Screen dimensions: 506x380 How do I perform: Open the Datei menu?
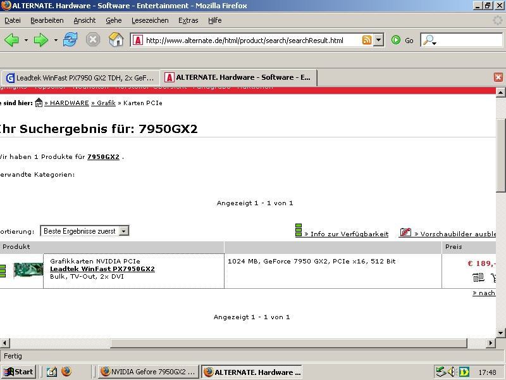(x=13, y=20)
